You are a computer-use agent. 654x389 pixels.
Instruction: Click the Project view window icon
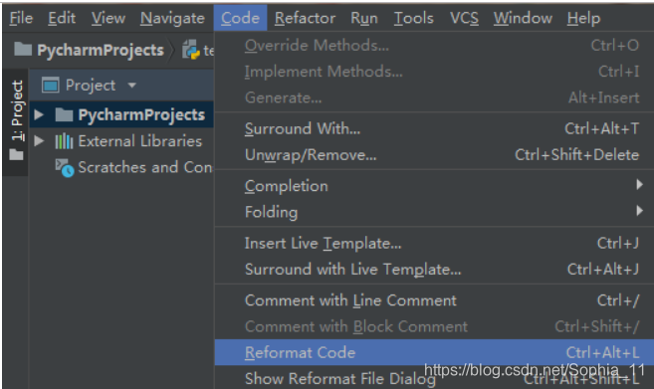click(51, 86)
